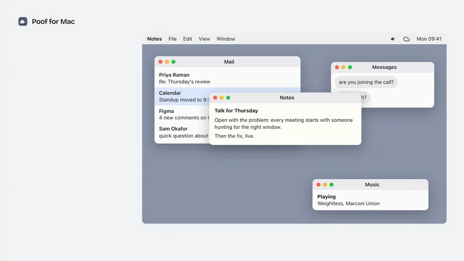Screen dimensions: 464x261
Task: Open the File menu
Action: tap(173, 39)
